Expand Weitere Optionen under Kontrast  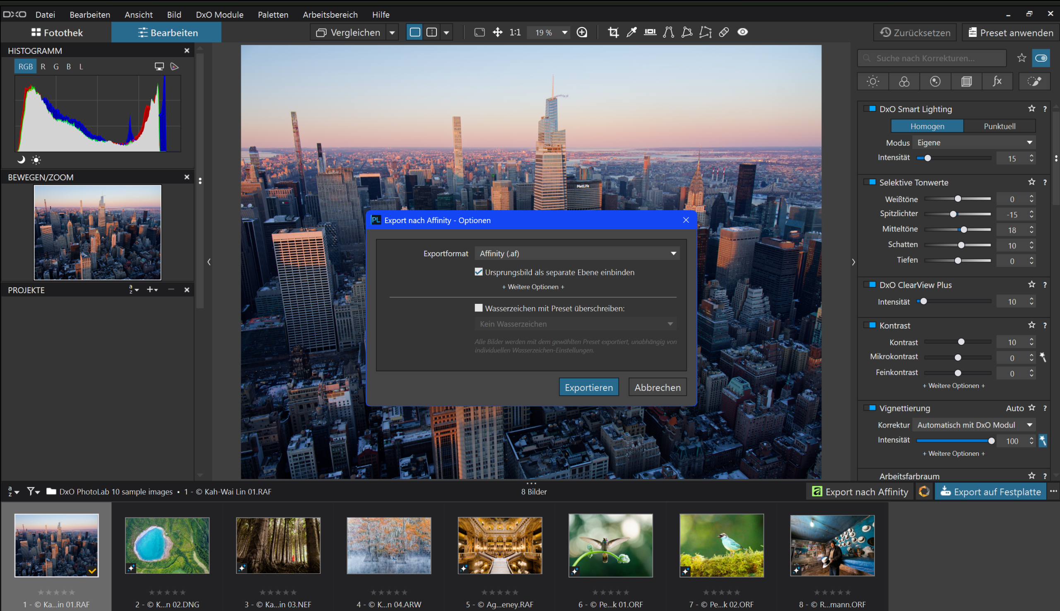tap(954, 386)
